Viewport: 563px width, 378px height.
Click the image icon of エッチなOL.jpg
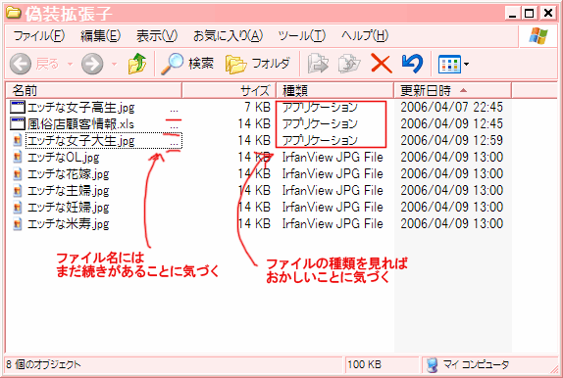click(18, 157)
